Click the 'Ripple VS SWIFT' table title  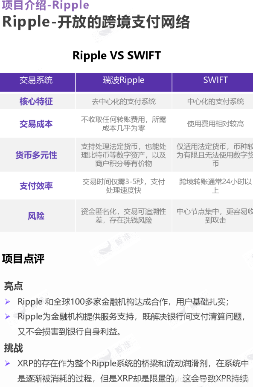pos(116,55)
